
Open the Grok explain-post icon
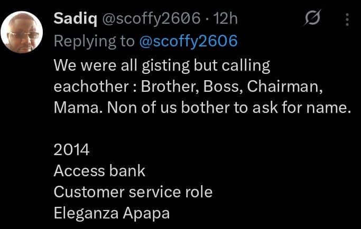point(313,20)
